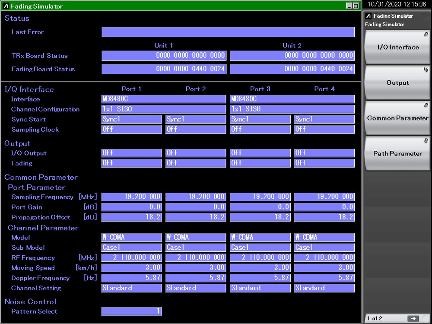Edit Doppler Frequency for Port 1
The height and width of the screenshot is (324, 432).
pos(132,278)
